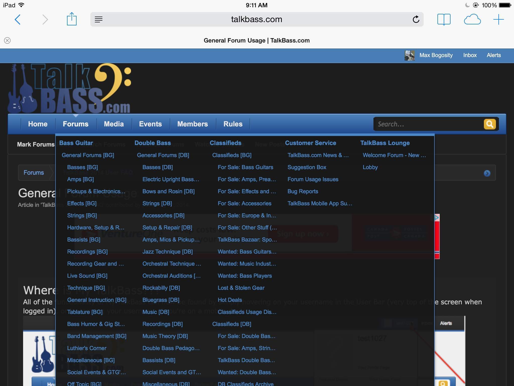Click the blue arrow at breadcrumb end

[x=487, y=173]
